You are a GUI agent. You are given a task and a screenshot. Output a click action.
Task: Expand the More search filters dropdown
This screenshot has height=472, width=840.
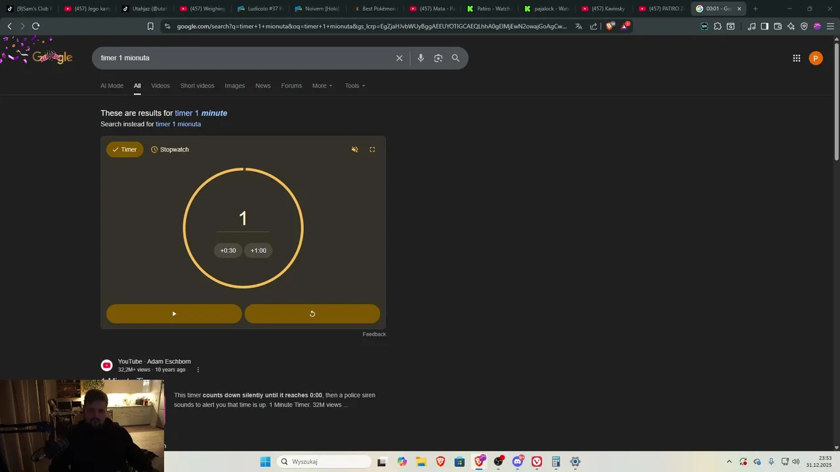[322, 86]
